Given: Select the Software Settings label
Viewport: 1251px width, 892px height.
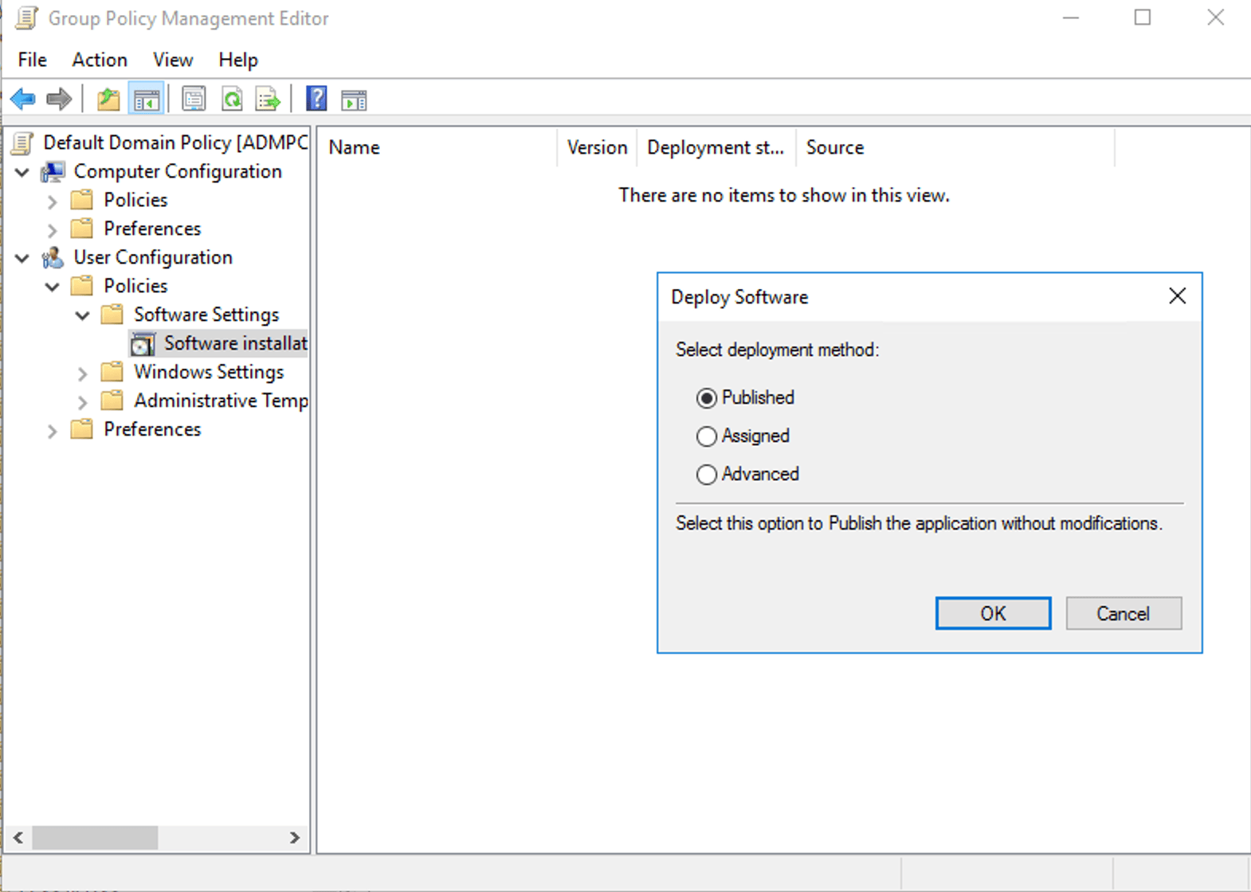Looking at the screenshot, I should tap(206, 315).
